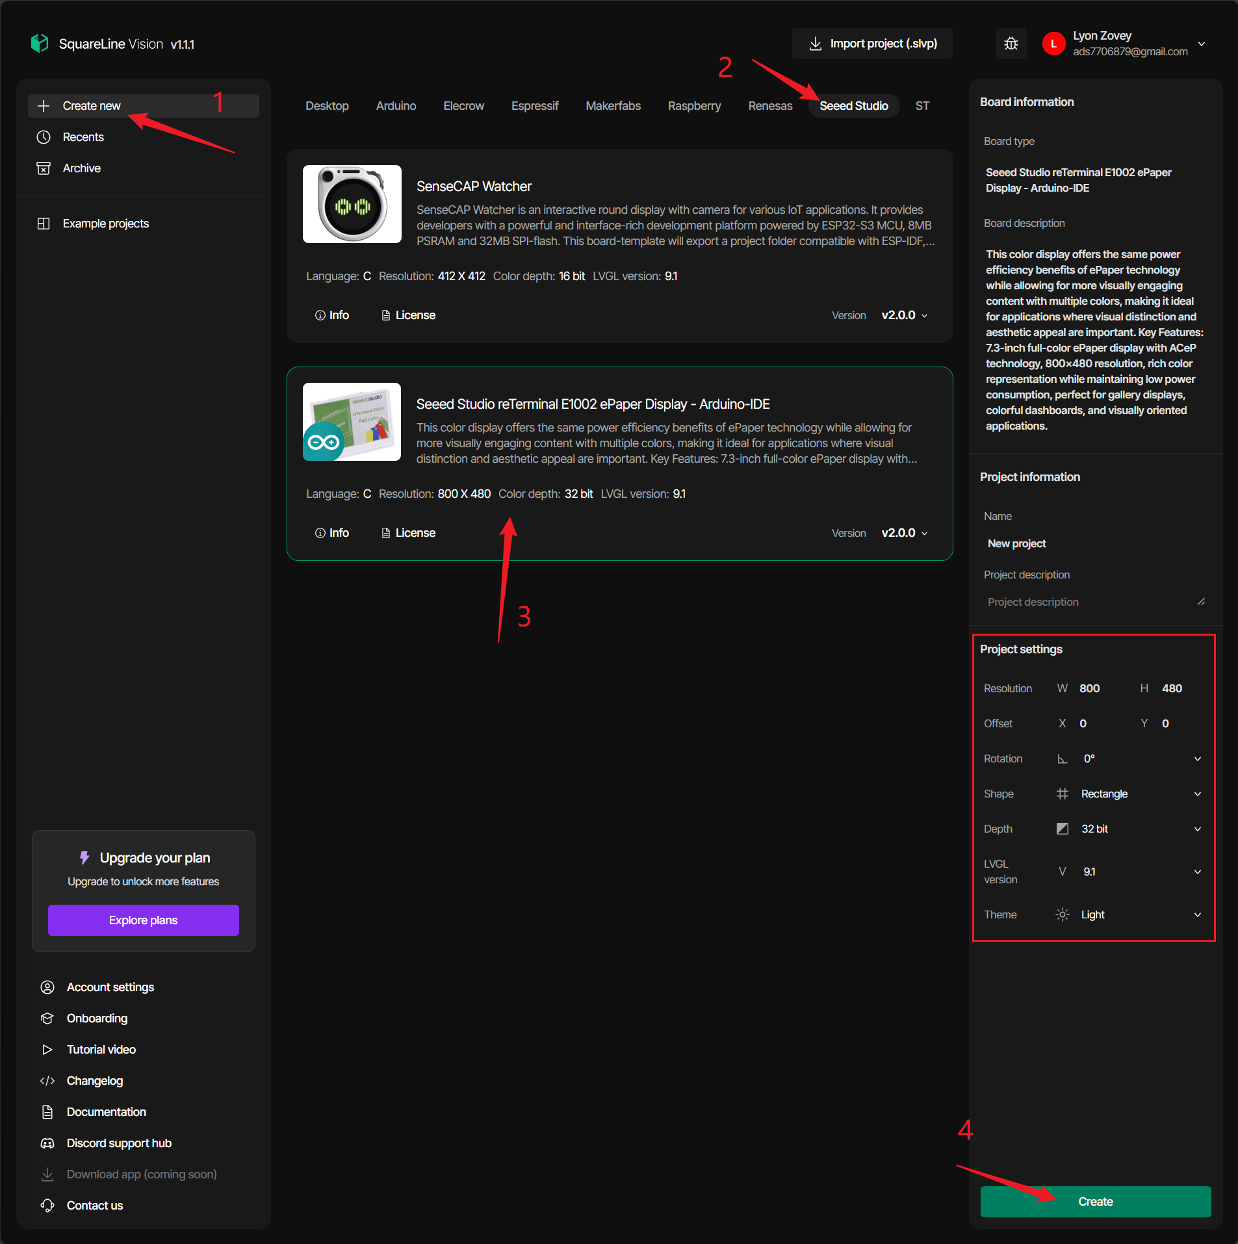1238x1244 pixels.
Task: Open Documentation from the sidebar
Action: coord(106,1112)
